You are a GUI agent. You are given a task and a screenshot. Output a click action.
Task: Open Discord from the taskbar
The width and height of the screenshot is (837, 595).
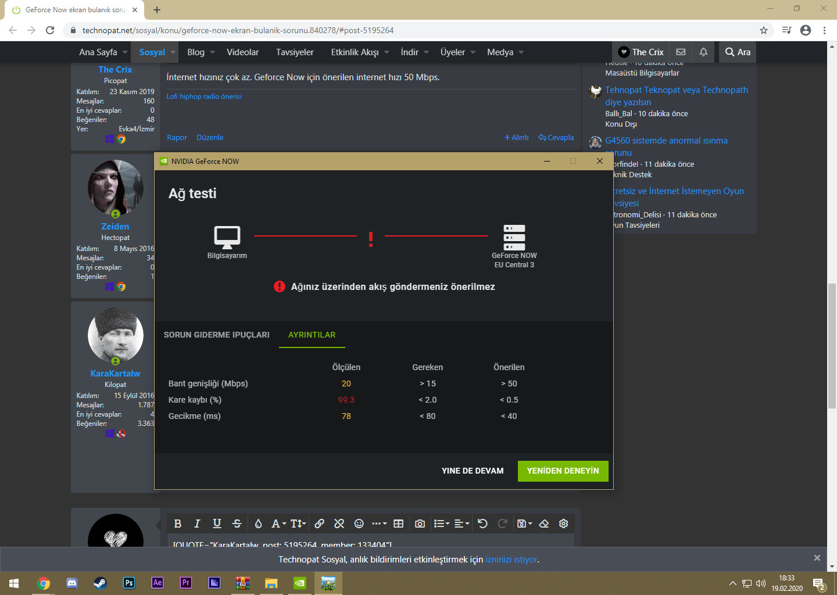(72, 583)
